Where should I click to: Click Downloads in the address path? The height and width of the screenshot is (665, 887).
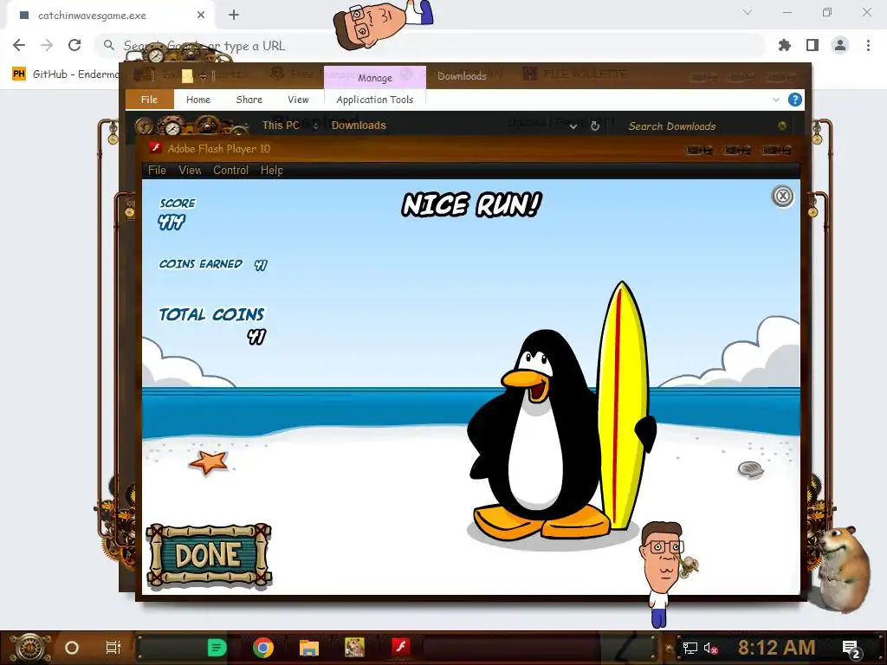(x=359, y=125)
